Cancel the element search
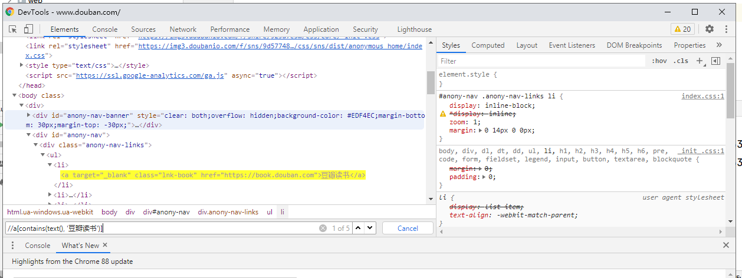This screenshot has width=742, height=278. [408, 228]
